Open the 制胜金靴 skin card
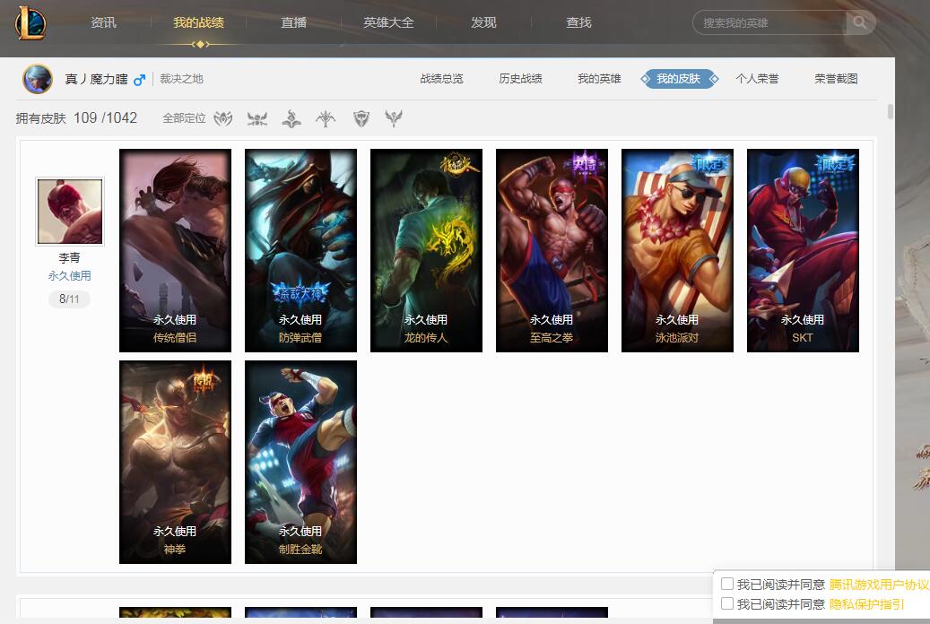This screenshot has height=624, width=930. coord(300,462)
